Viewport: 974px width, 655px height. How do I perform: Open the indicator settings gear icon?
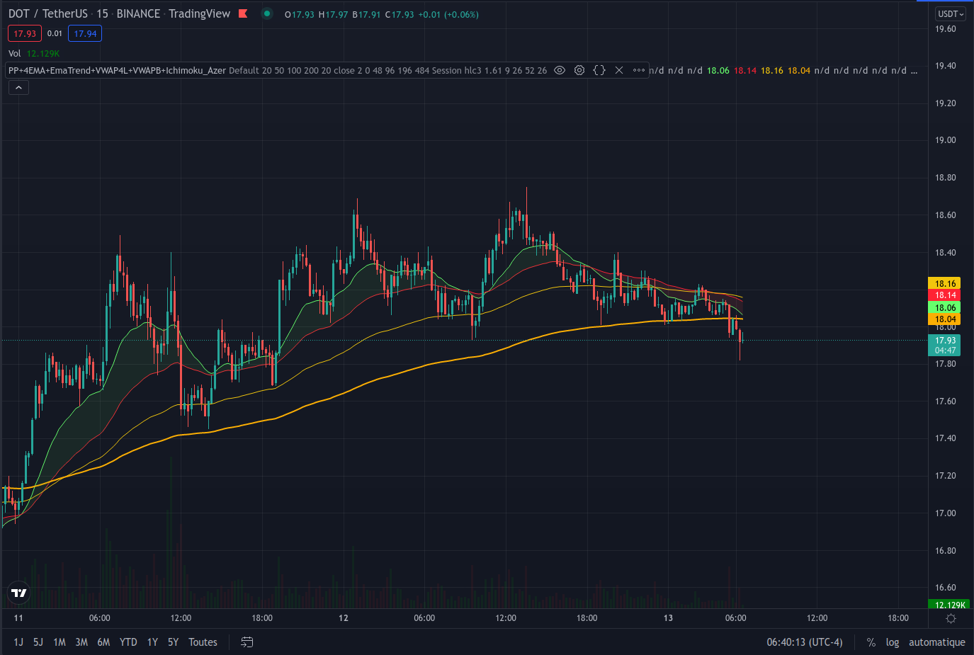point(579,70)
